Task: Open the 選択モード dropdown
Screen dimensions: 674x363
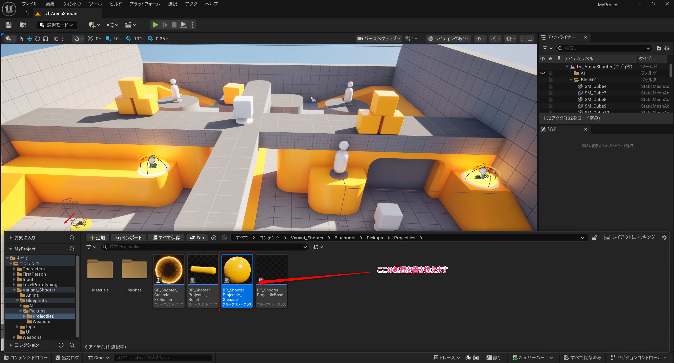Action: tap(57, 25)
